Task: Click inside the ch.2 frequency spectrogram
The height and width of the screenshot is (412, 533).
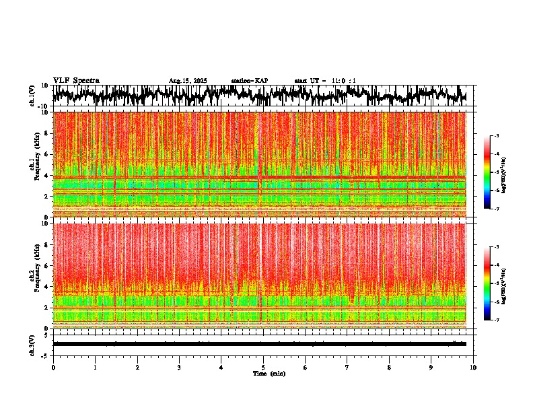Action: click(x=260, y=276)
